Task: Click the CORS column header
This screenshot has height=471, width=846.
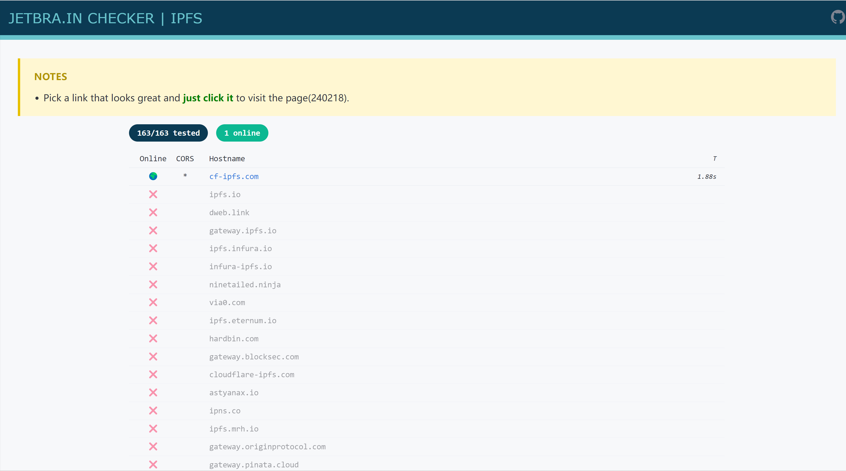Action: click(x=185, y=159)
